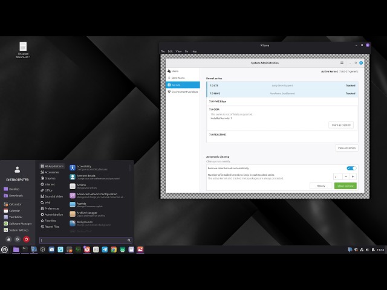This screenshot has height=290, width=387.
Task: Open System Administration hamburger menu
Action: click(342, 63)
